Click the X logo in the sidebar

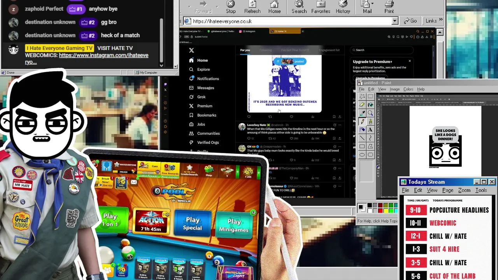pyautogui.click(x=191, y=50)
